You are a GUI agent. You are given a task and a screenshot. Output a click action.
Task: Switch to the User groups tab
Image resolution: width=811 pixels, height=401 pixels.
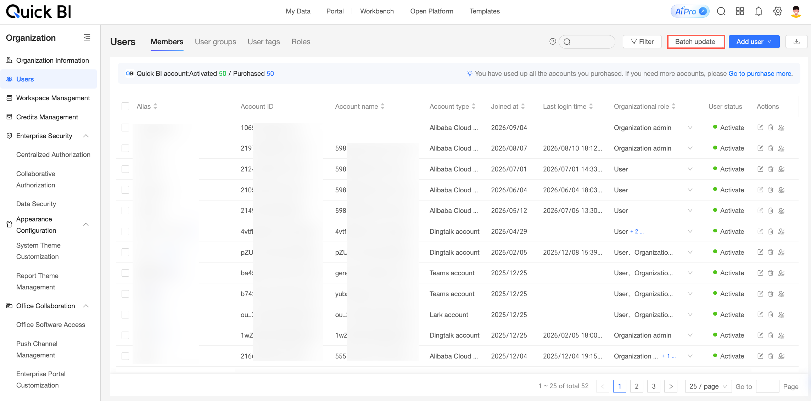216,42
